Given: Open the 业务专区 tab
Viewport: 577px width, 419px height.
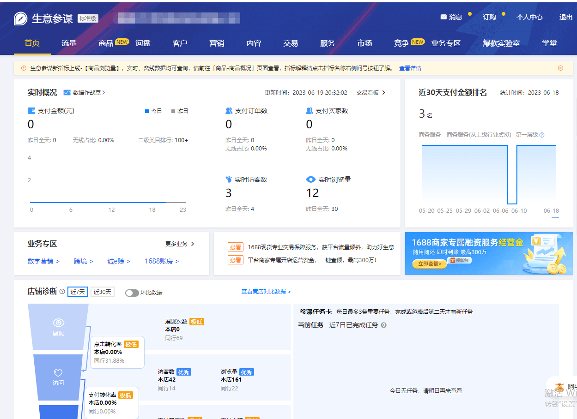Looking at the screenshot, I should point(446,43).
